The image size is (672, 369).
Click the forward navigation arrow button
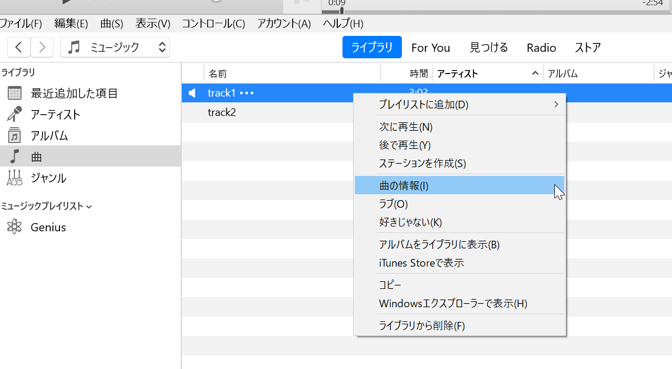point(42,48)
